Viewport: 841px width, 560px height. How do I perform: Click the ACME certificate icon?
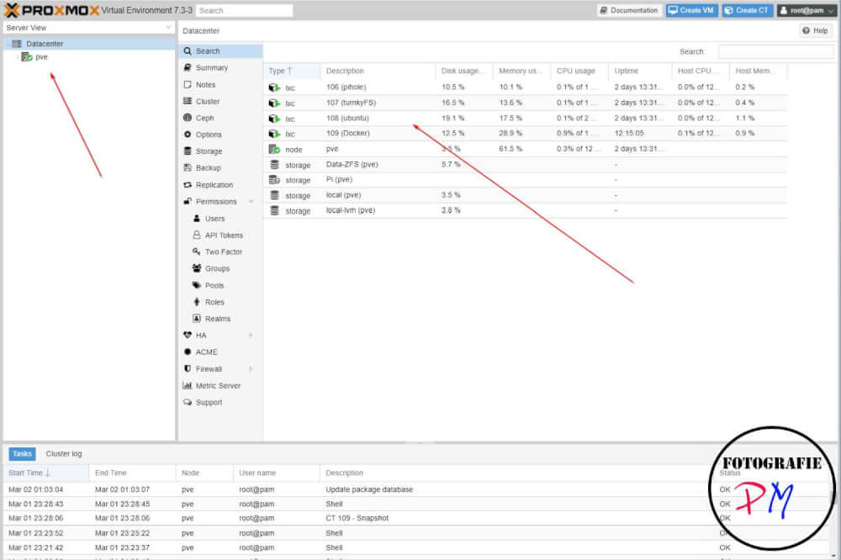tap(188, 352)
